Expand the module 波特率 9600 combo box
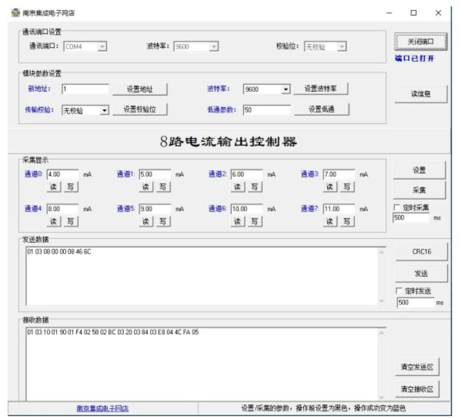 pos(285,89)
